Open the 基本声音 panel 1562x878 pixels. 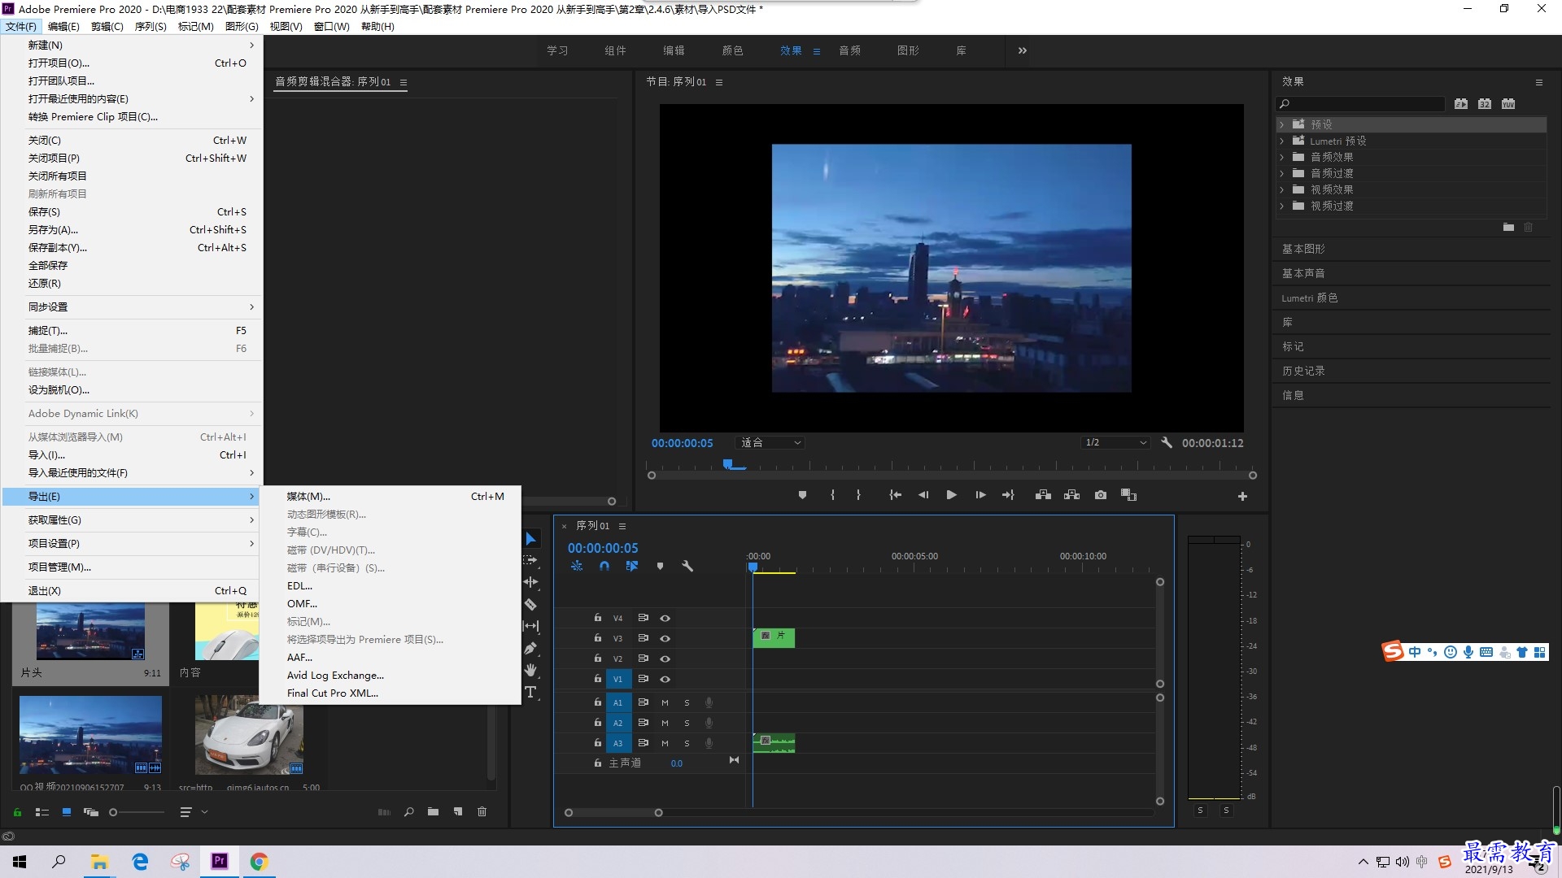click(1303, 273)
